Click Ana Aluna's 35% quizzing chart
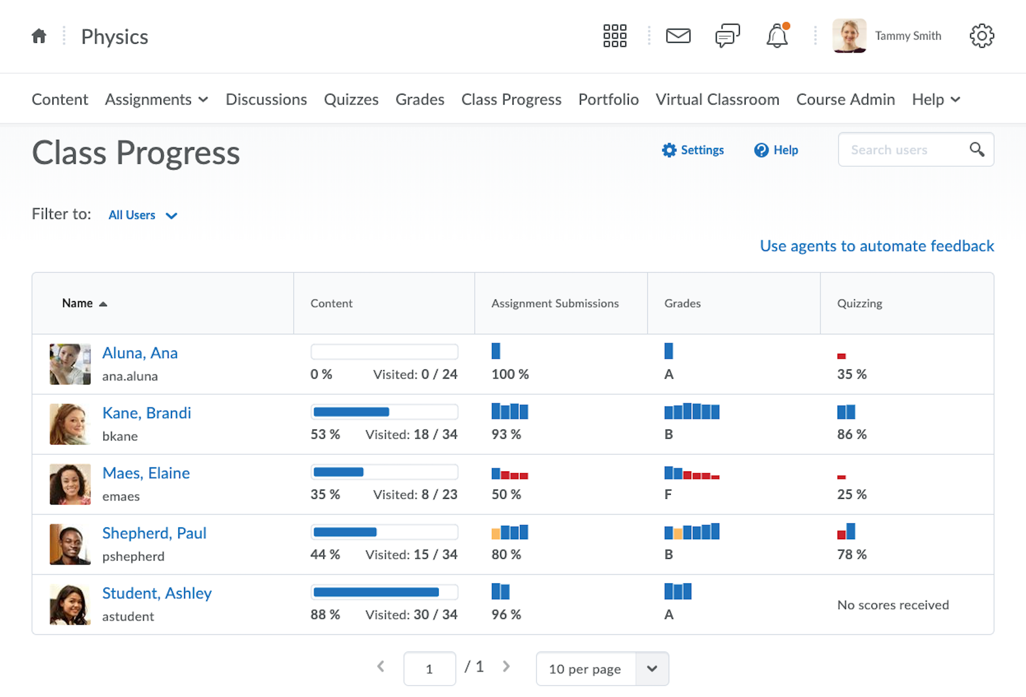The height and width of the screenshot is (697, 1026). (841, 356)
